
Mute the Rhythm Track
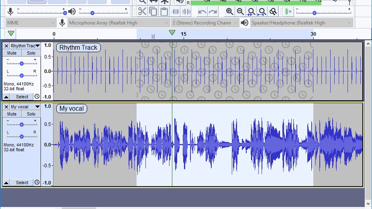click(12, 53)
